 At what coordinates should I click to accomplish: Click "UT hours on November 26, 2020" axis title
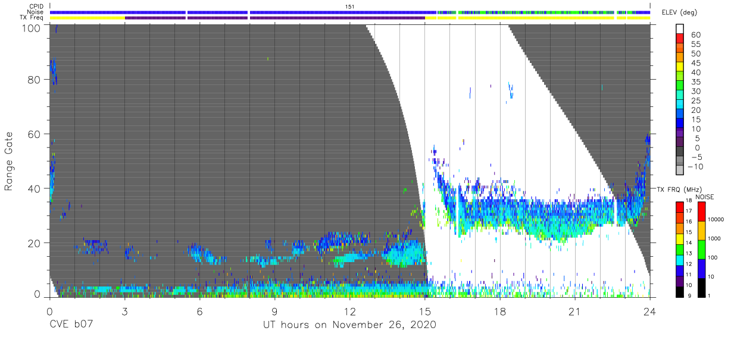pos(350,325)
